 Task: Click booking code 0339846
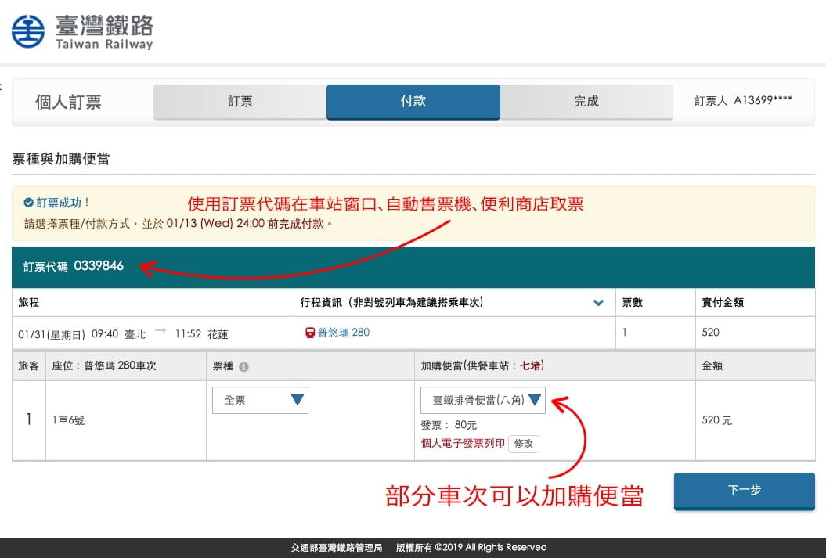99,266
